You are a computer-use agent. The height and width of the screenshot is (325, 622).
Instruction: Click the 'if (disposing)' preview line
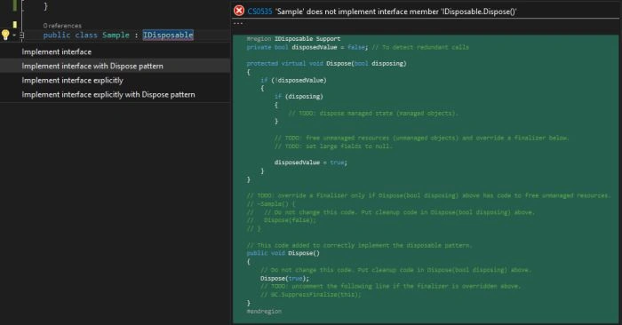(299, 96)
